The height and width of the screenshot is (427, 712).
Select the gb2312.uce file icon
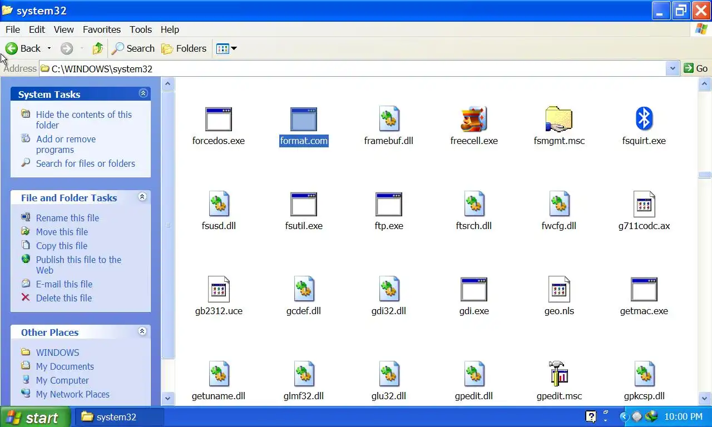point(219,289)
